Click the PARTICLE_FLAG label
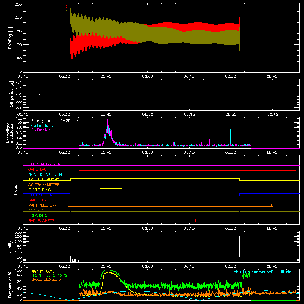Image resolution: width=304 pixels, height=304 pixels. (x=43, y=205)
